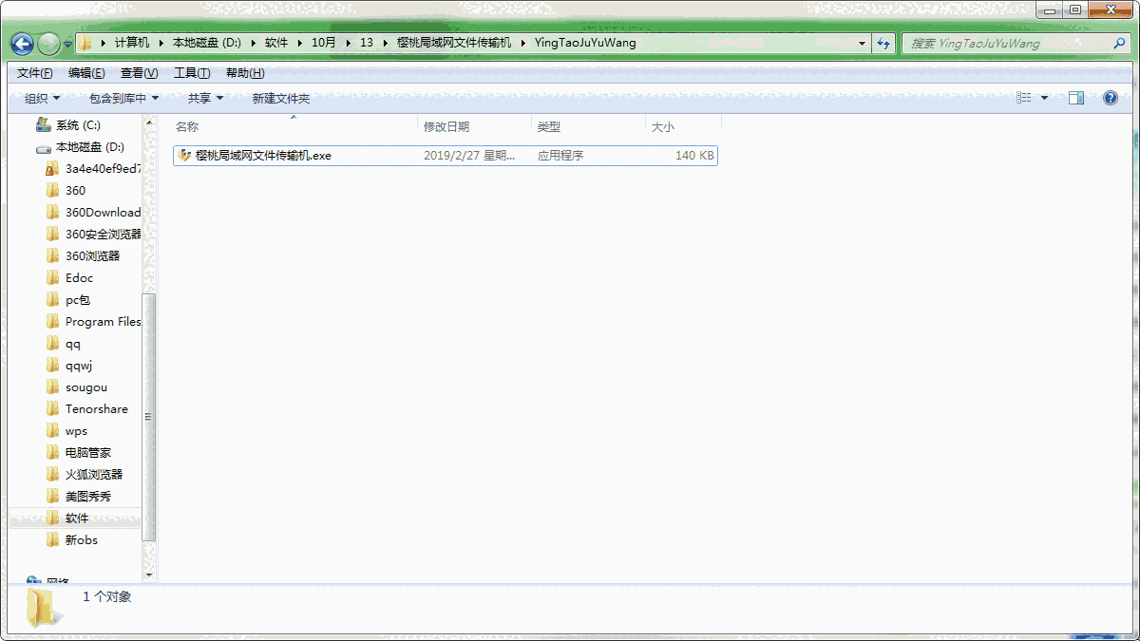This screenshot has width=1140, height=641.
Task: Select 系统 (C:) drive in sidebar
Action: pyautogui.click(x=77, y=125)
